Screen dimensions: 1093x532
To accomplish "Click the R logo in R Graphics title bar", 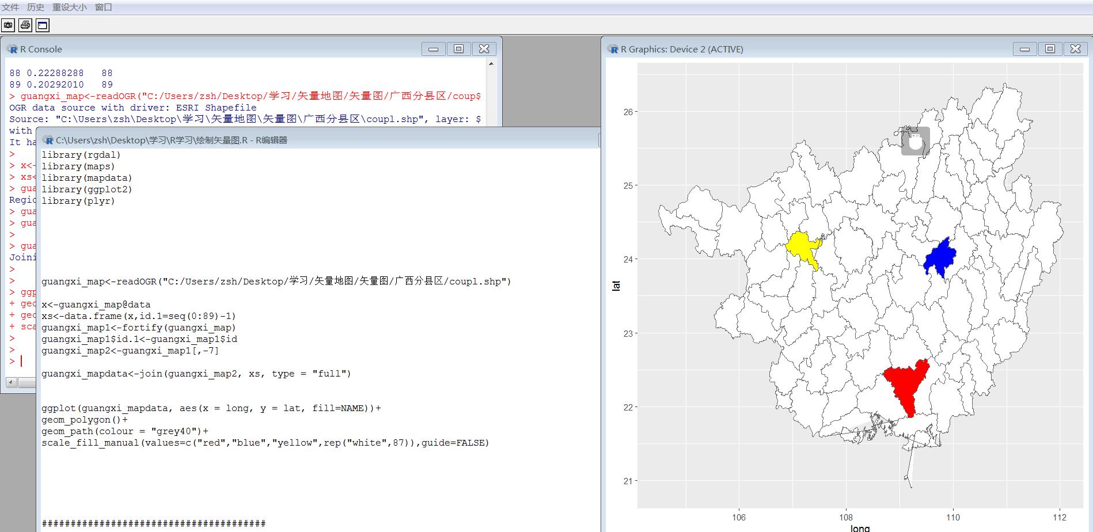I will coord(613,50).
